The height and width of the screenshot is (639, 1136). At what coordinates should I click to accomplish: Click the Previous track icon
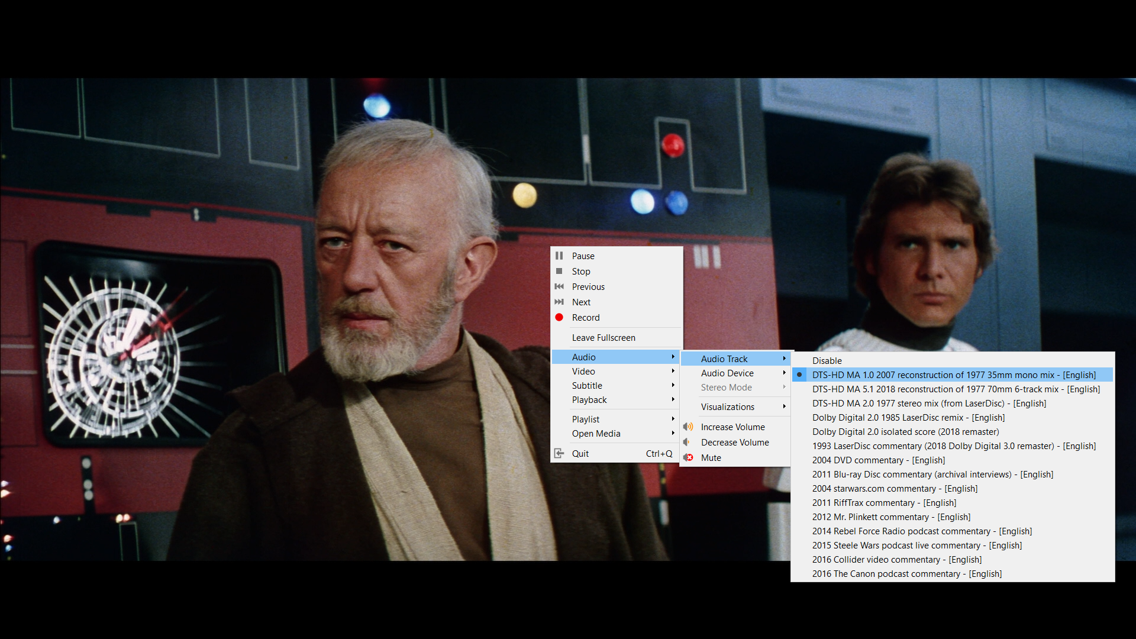[x=559, y=286]
